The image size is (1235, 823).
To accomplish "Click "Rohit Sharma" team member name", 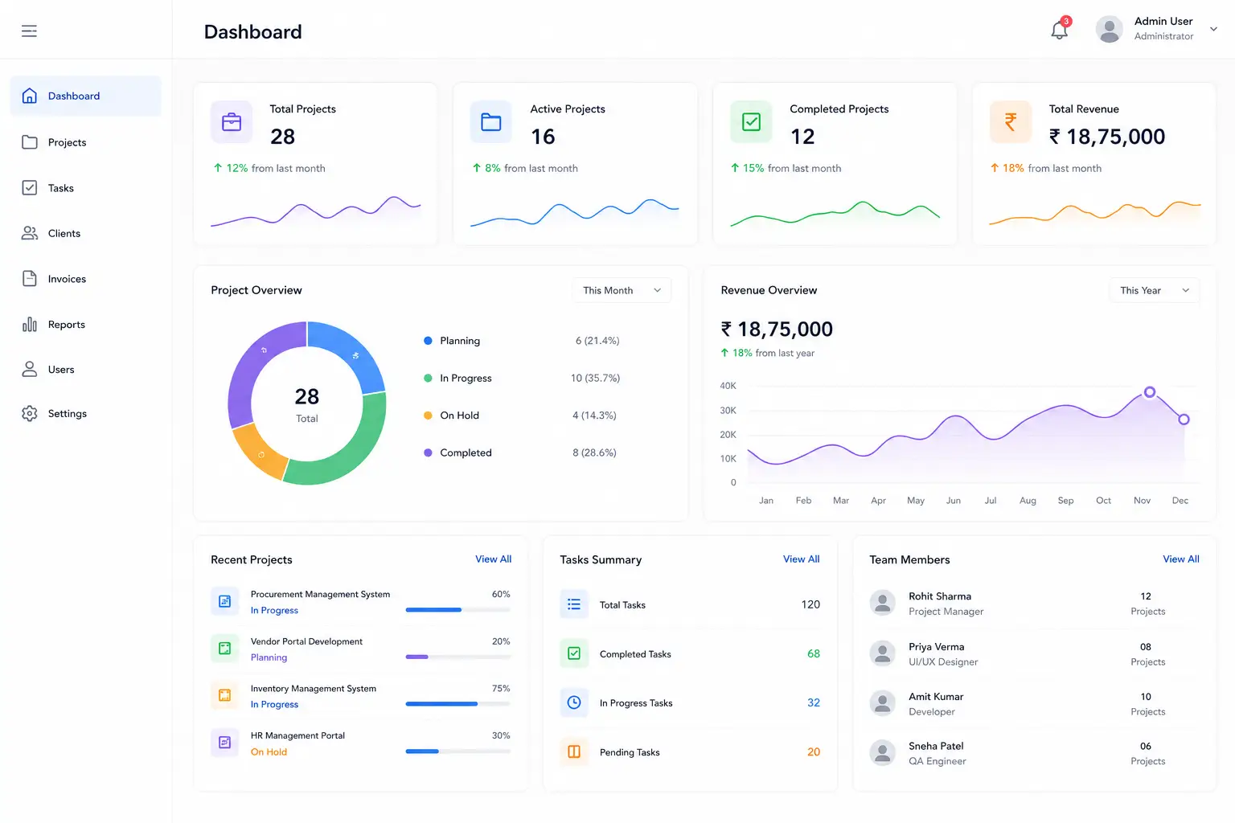I will pos(940,596).
